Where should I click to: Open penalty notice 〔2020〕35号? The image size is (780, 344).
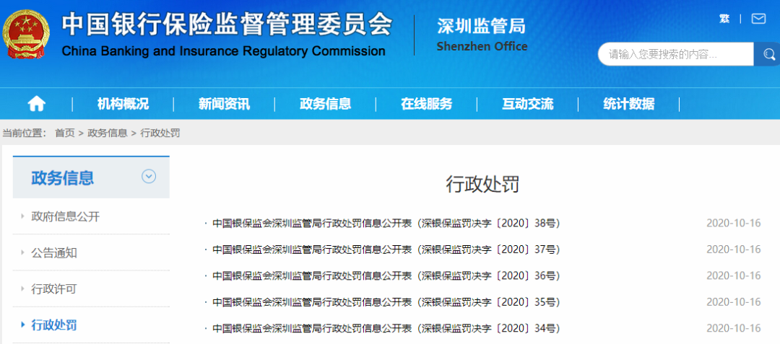coord(386,302)
